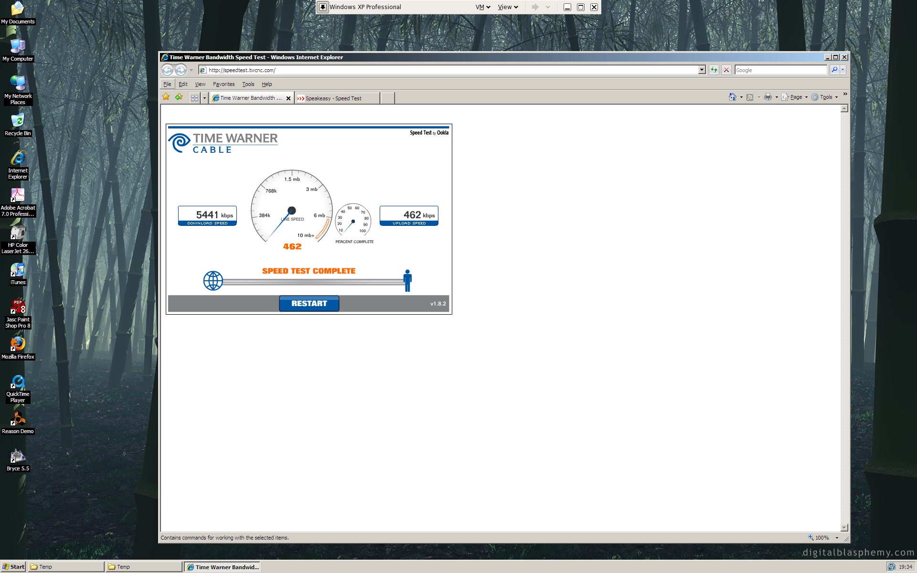
Task: Open the Favorites menu
Action: tap(224, 84)
